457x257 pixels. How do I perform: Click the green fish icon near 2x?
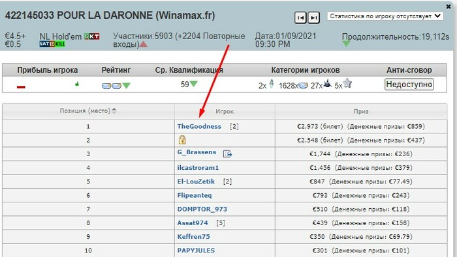(x=272, y=84)
